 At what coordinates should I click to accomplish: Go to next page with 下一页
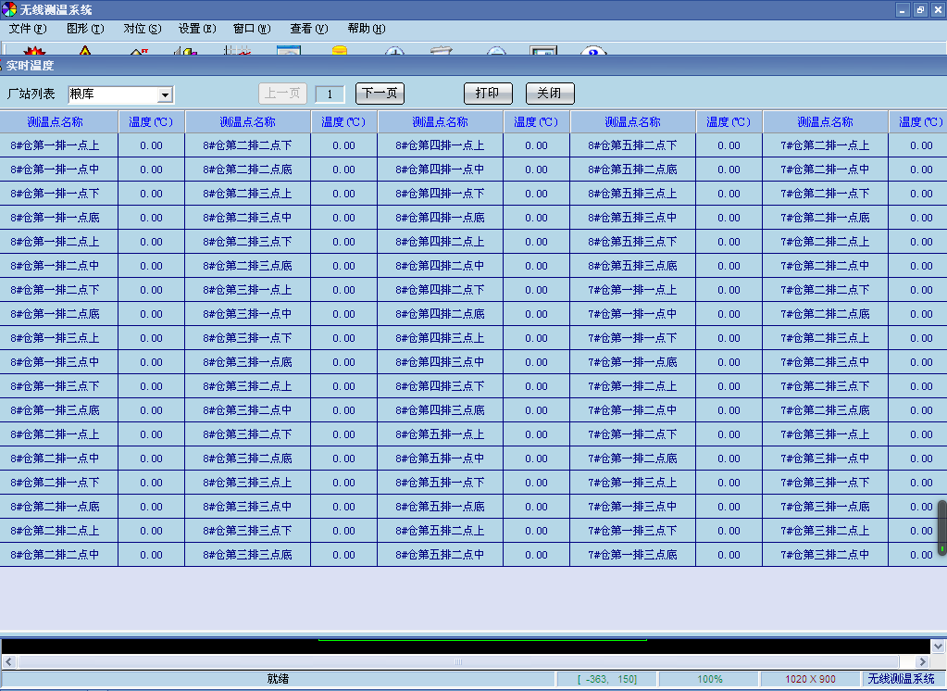(380, 94)
